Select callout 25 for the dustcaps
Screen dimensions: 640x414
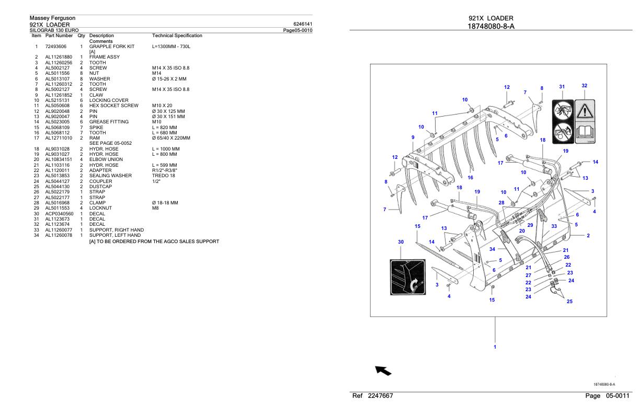[569, 301]
